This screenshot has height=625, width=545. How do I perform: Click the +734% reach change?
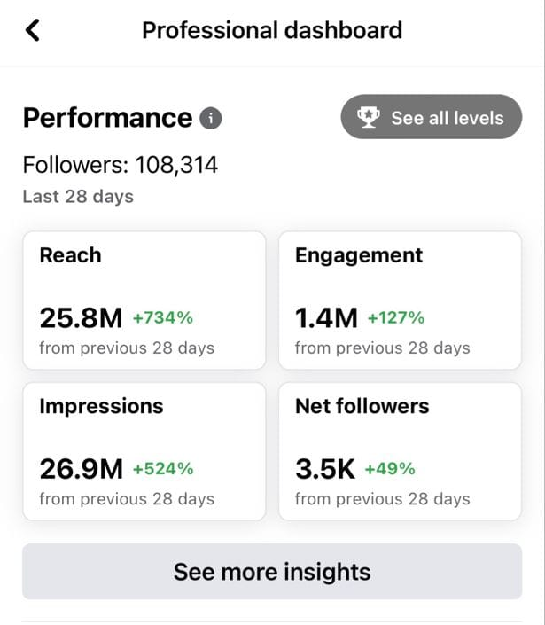click(x=163, y=317)
